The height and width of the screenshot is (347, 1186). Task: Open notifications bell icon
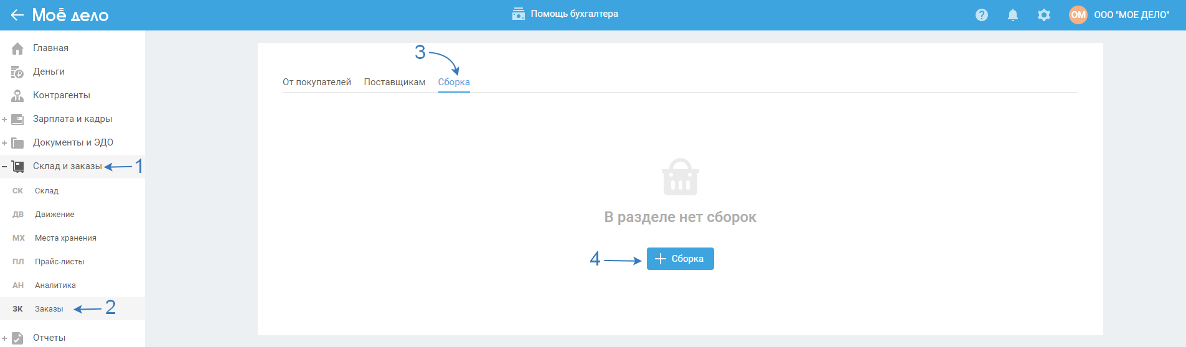pos(1013,15)
